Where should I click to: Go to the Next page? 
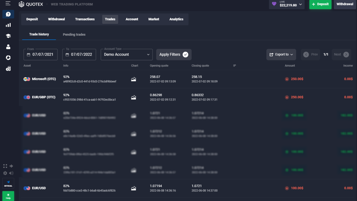pyautogui.click(x=341, y=54)
